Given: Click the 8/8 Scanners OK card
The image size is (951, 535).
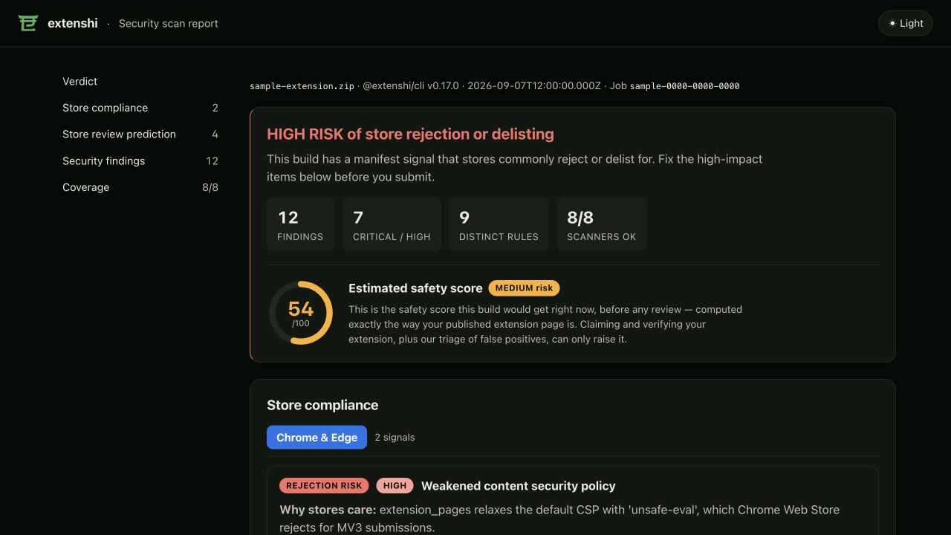Looking at the screenshot, I should (x=601, y=224).
